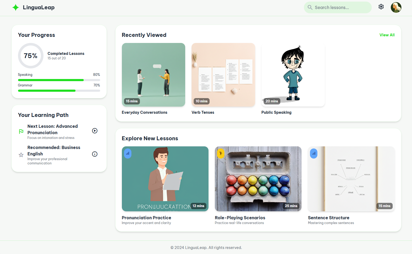Viewport: 412px width, 254px height.
Task: Click the star beside Recommended Business English
Action: coord(21,155)
